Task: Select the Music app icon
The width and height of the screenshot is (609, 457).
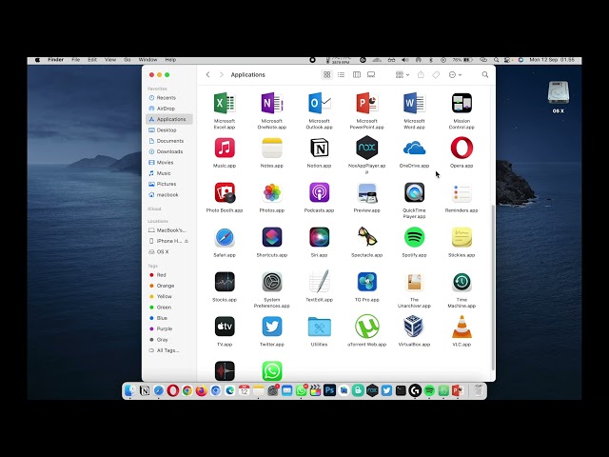Action: pyautogui.click(x=225, y=149)
